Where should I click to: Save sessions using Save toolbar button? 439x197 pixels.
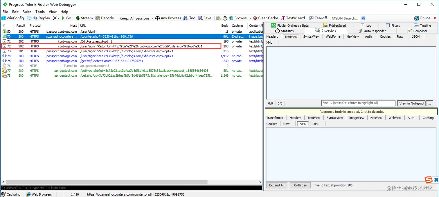205,18
